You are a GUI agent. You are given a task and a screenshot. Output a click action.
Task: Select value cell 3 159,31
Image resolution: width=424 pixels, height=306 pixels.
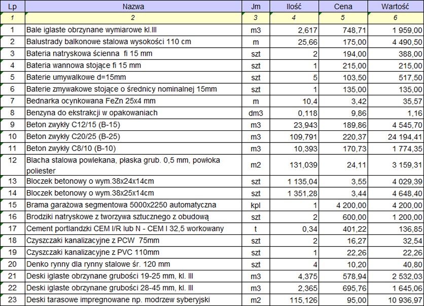click(x=396, y=165)
